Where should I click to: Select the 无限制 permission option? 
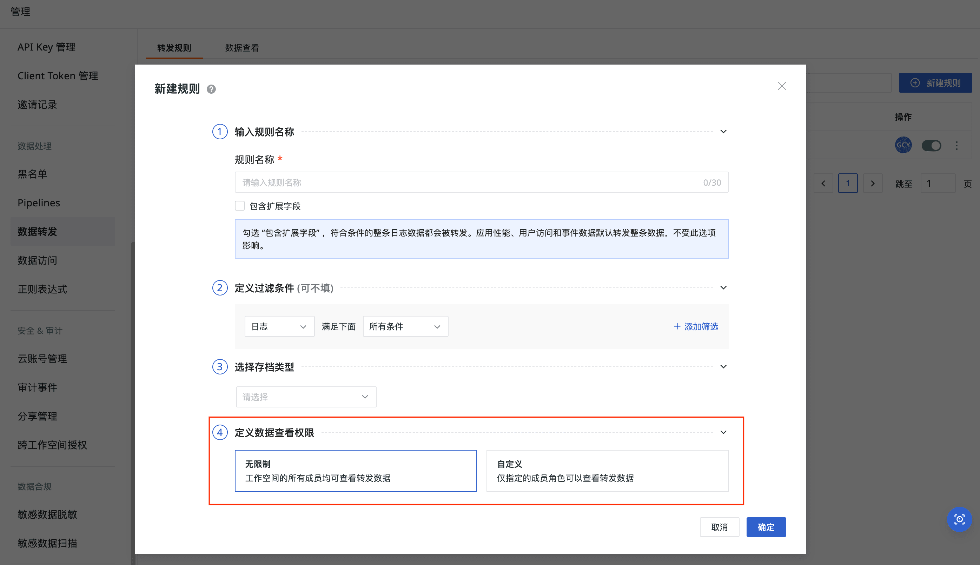point(356,471)
